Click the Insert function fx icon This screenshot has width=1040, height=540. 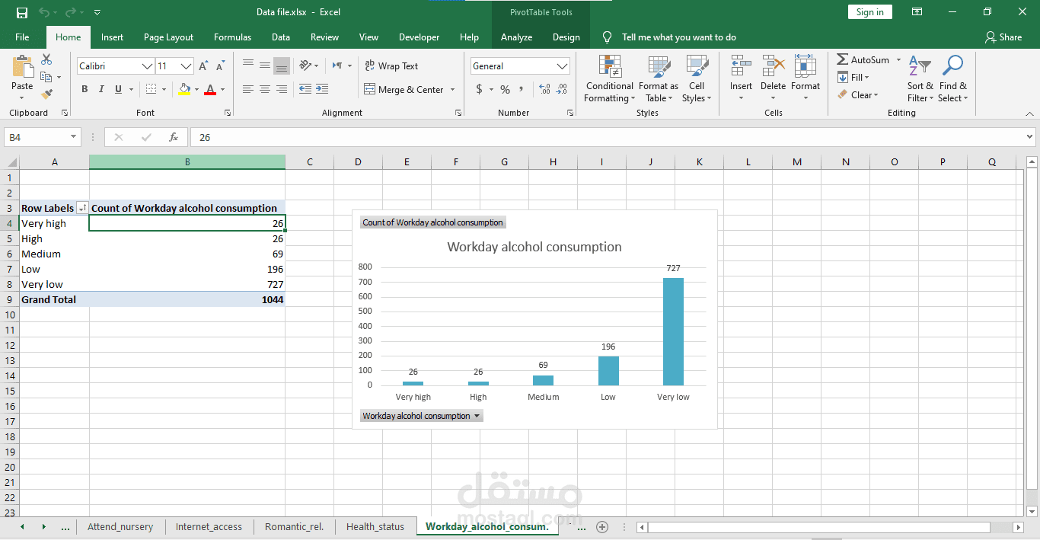point(174,137)
